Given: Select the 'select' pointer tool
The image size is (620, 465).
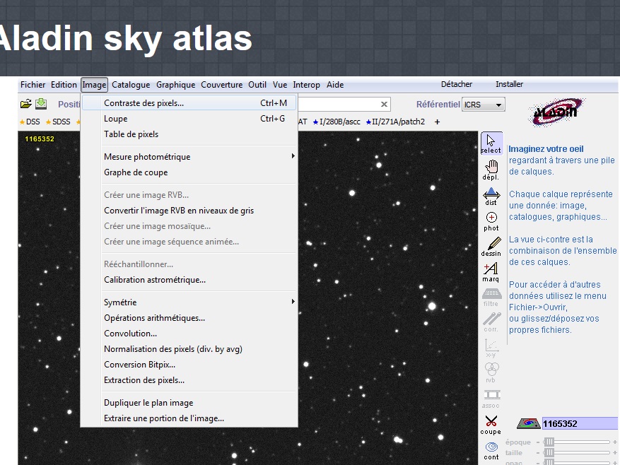Looking at the screenshot, I should (x=491, y=143).
